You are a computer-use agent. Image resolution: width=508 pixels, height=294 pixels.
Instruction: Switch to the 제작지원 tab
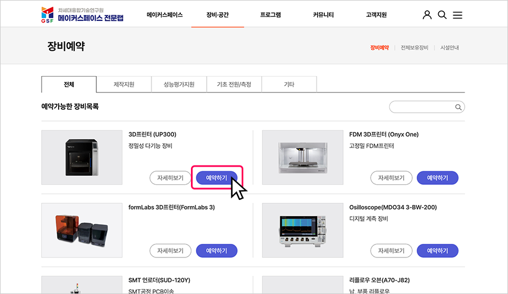[x=124, y=84]
